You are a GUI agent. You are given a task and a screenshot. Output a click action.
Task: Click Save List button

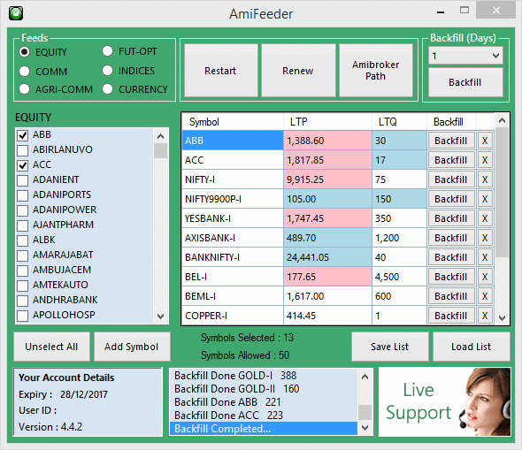[x=390, y=347]
